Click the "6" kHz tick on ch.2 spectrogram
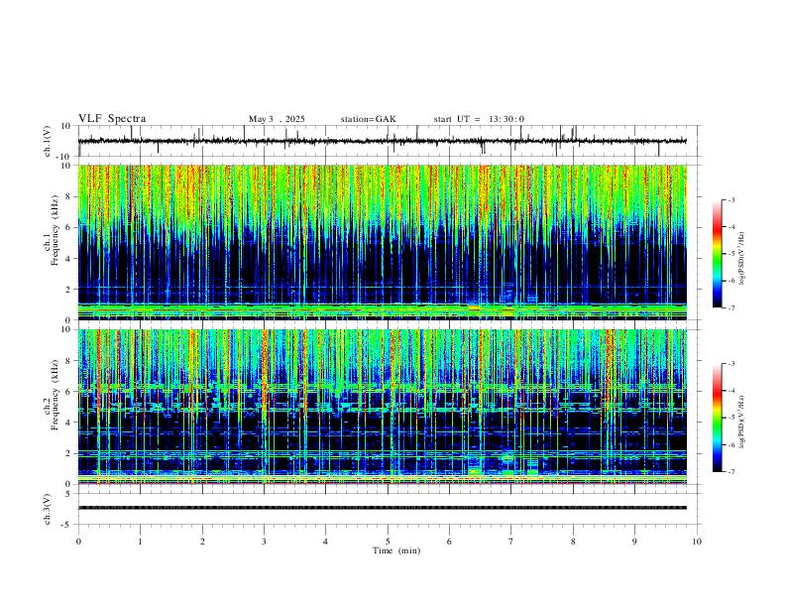The image size is (785, 607). (68, 392)
